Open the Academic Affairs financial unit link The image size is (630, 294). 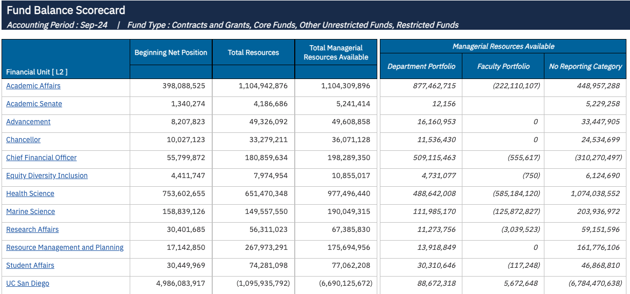click(x=33, y=86)
